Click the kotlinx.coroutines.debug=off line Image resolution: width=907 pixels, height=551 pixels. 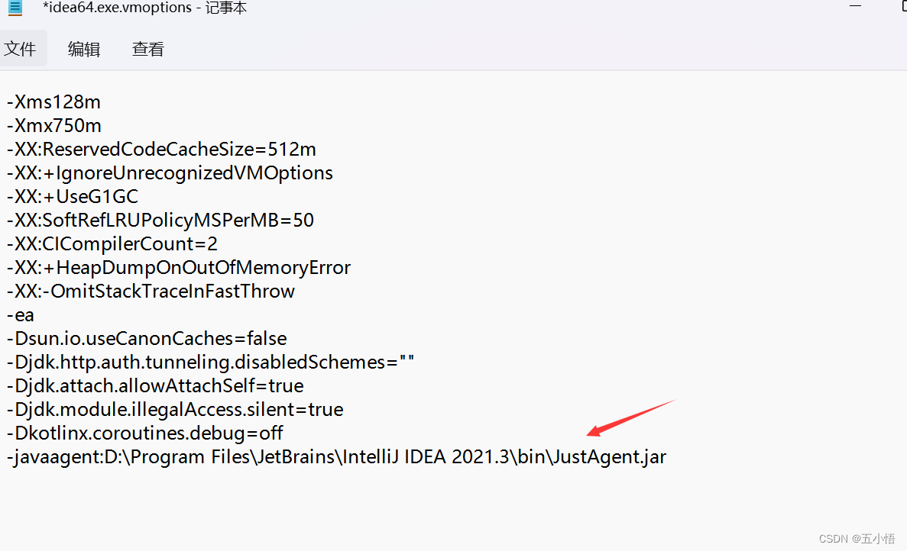click(x=145, y=433)
